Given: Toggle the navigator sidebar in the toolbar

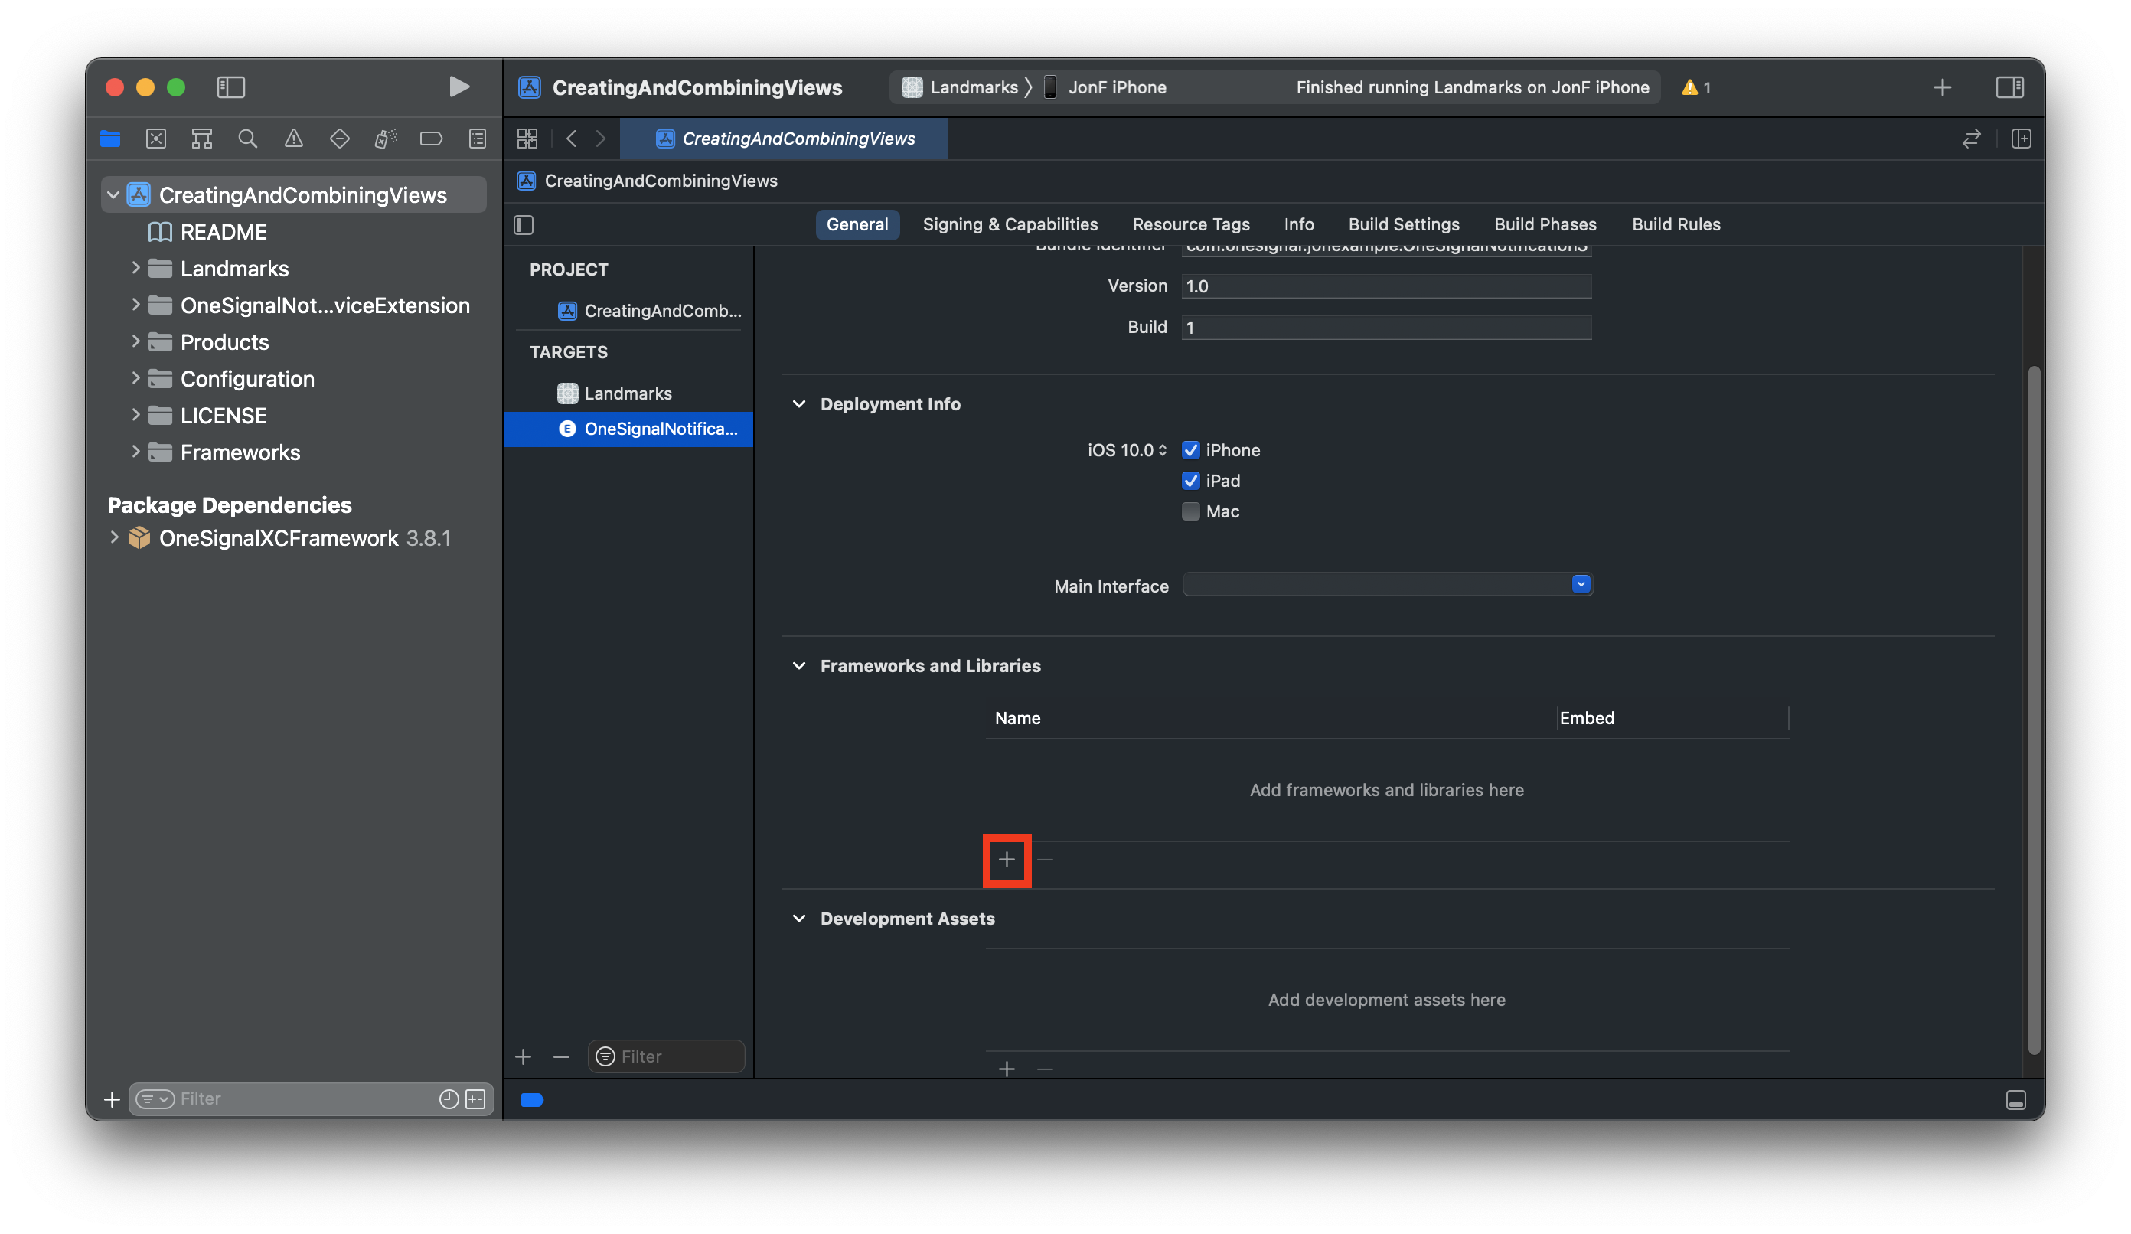Looking at the screenshot, I should 231,87.
